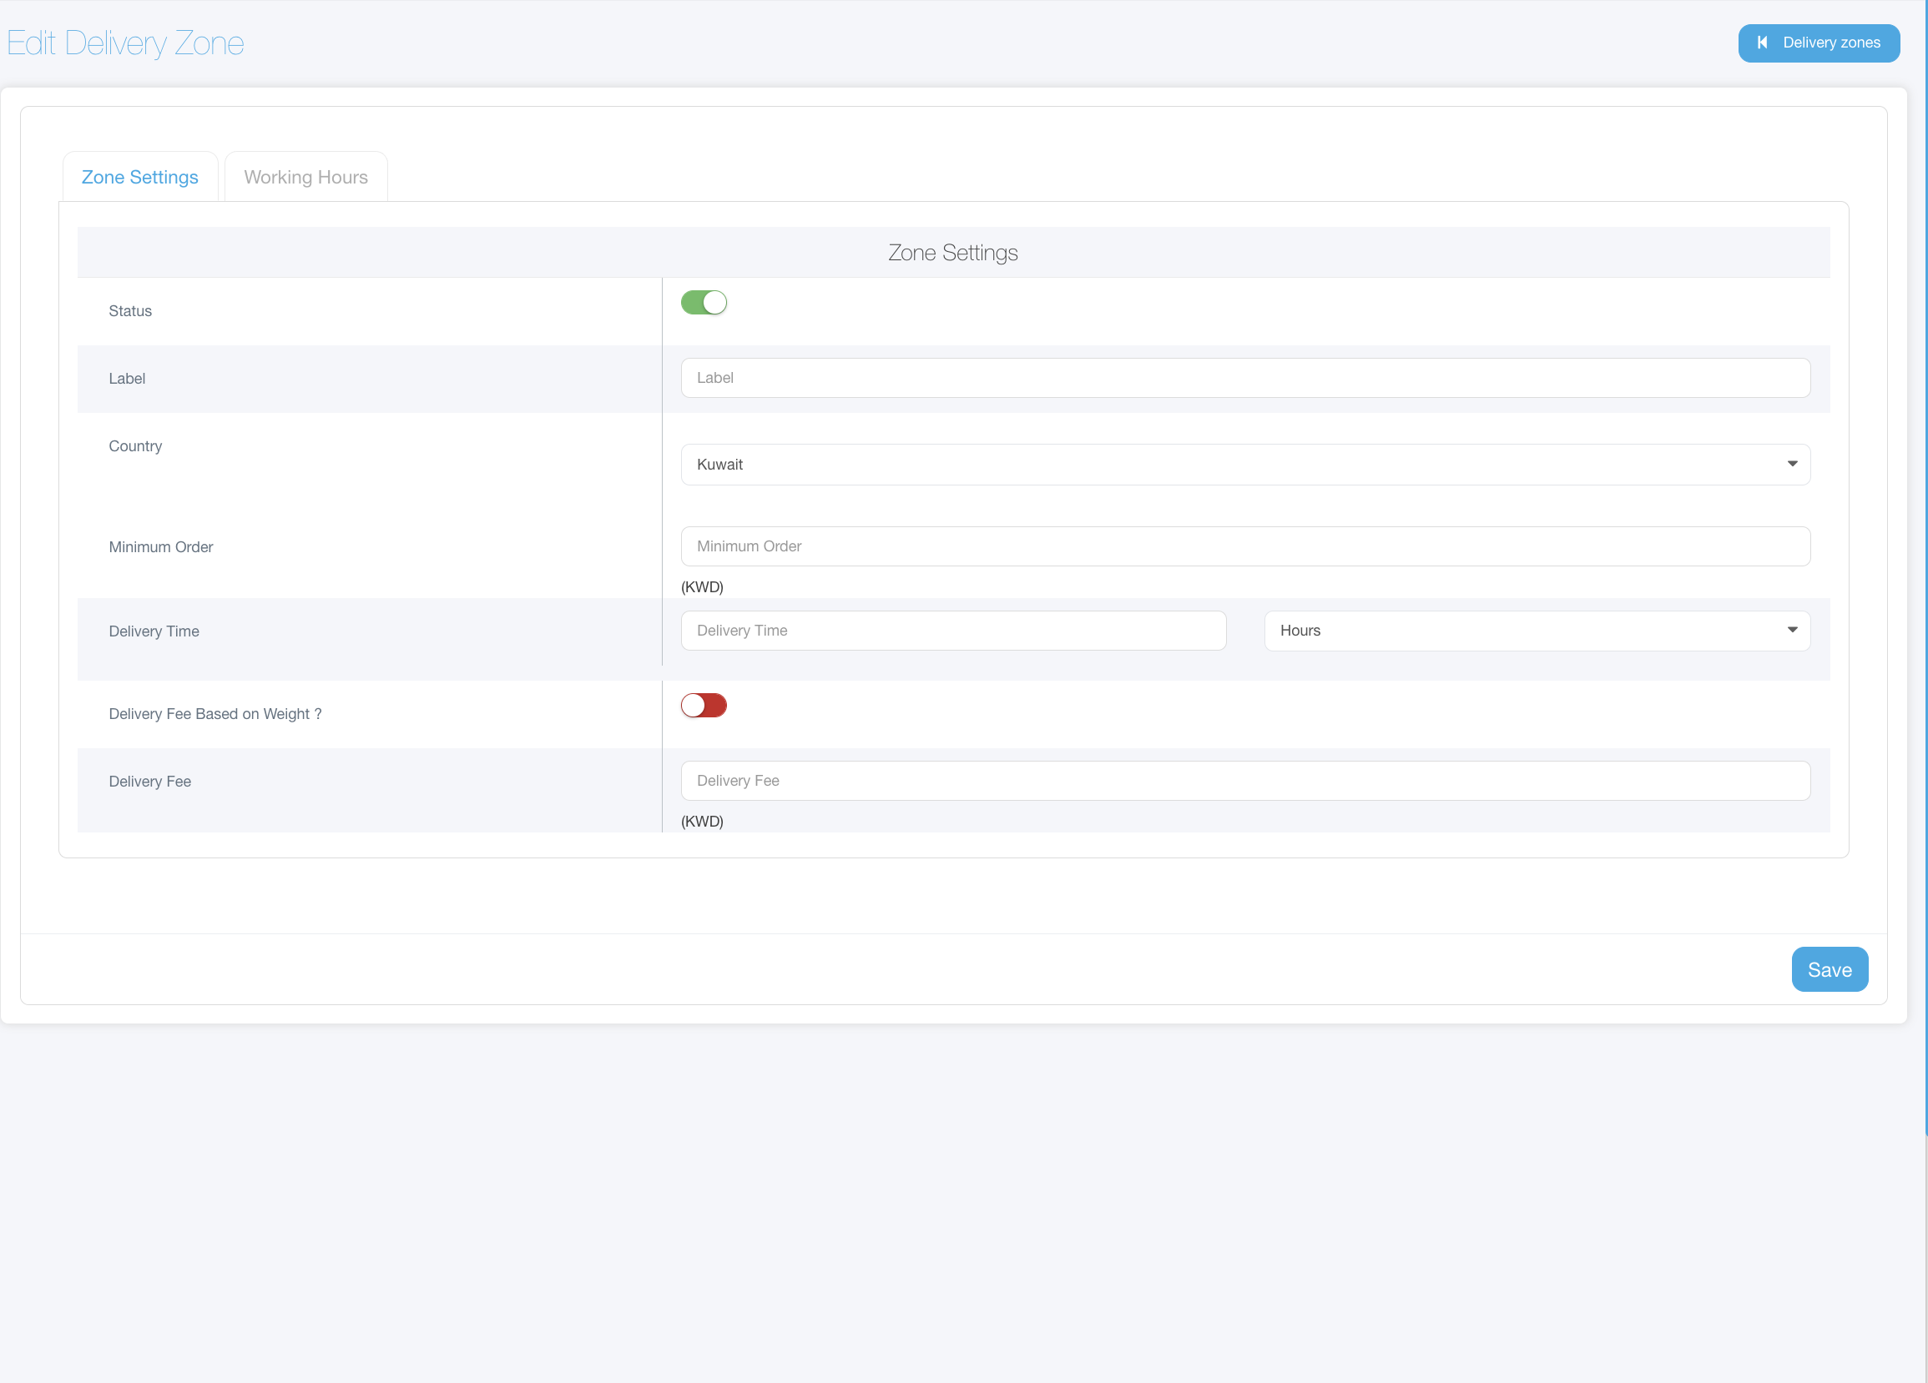1928x1383 pixels.
Task: Switch to the Working Hours tab
Action: pos(305,177)
